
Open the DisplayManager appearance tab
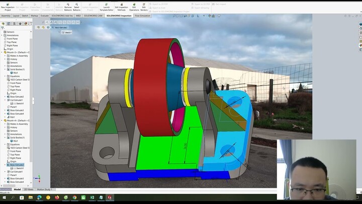click(x=26, y=24)
